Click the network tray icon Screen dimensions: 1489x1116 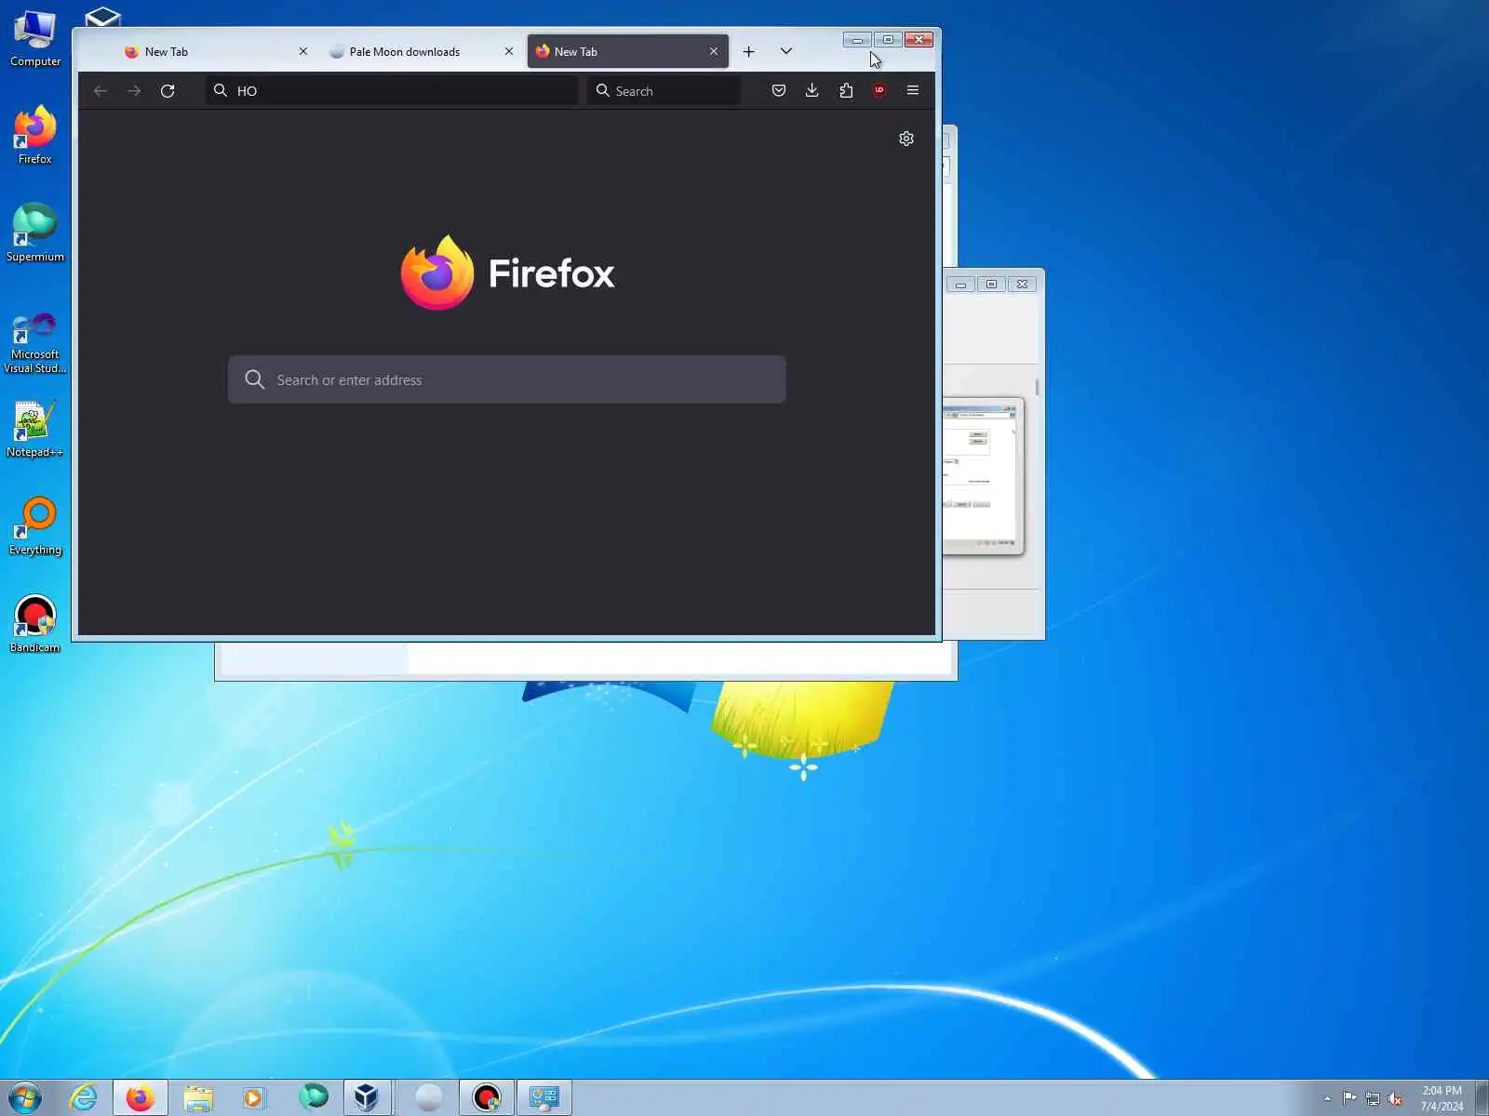(x=1373, y=1098)
